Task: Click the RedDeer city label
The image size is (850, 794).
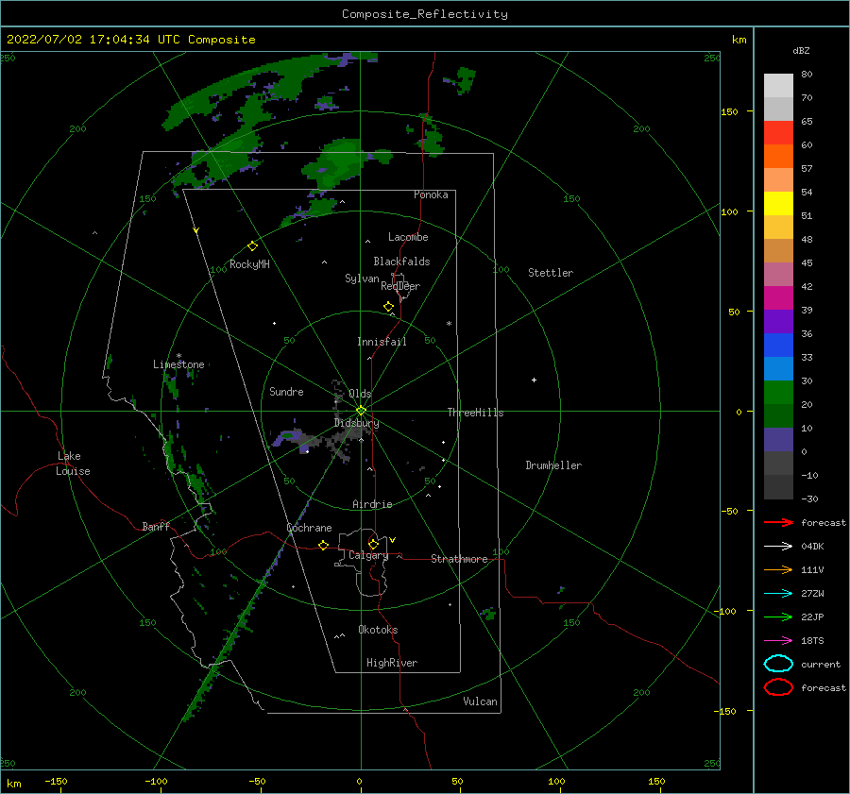Action: pyautogui.click(x=400, y=286)
